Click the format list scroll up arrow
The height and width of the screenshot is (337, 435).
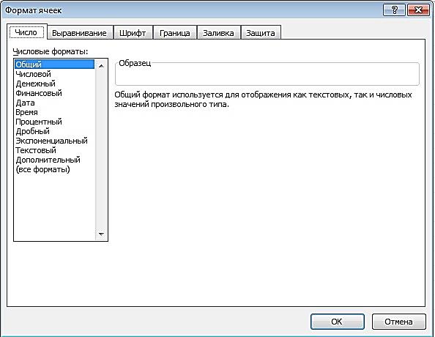[x=101, y=66]
